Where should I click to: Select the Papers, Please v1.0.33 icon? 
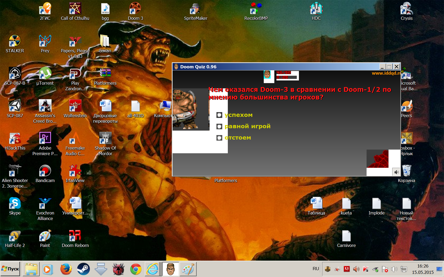click(75, 47)
